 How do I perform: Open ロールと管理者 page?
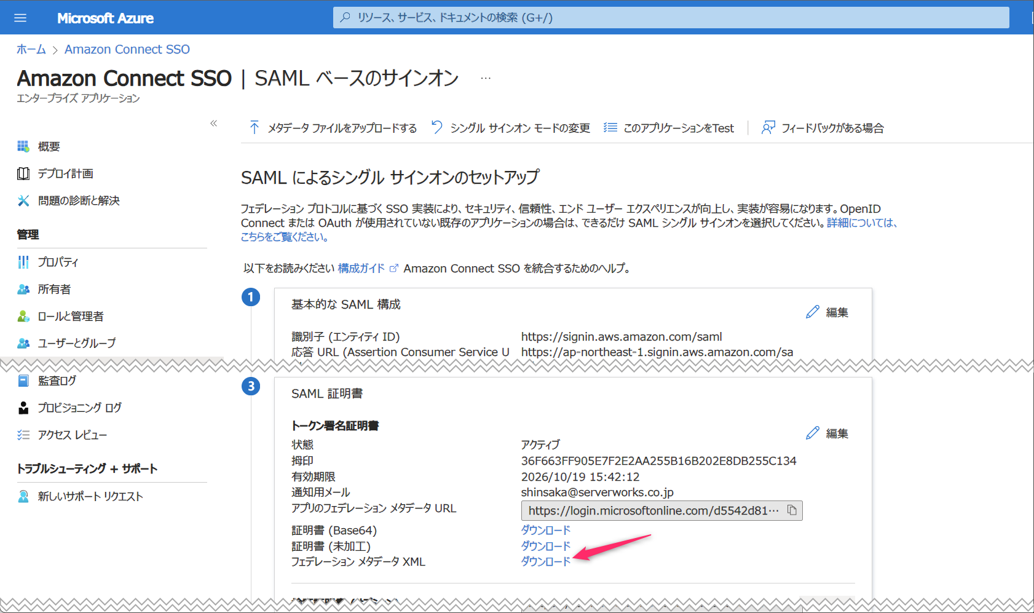coord(71,316)
